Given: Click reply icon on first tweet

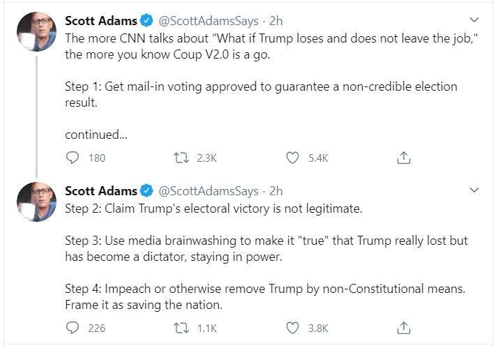Looking at the screenshot, I should click(73, 158).
